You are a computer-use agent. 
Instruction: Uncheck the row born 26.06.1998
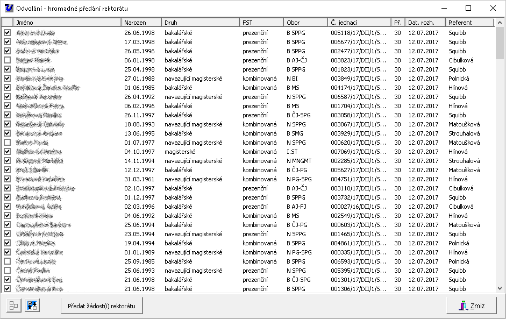7,33
